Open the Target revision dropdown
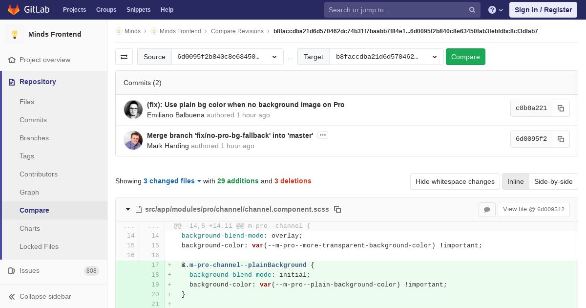The height and width of the screenshot is (308, 586). tap(386, 57)
